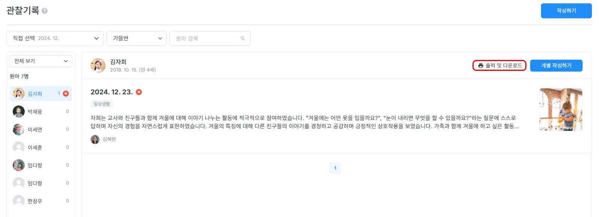
Task: Open the 전체 보기 filter dropdown
Action: [40, 61]
